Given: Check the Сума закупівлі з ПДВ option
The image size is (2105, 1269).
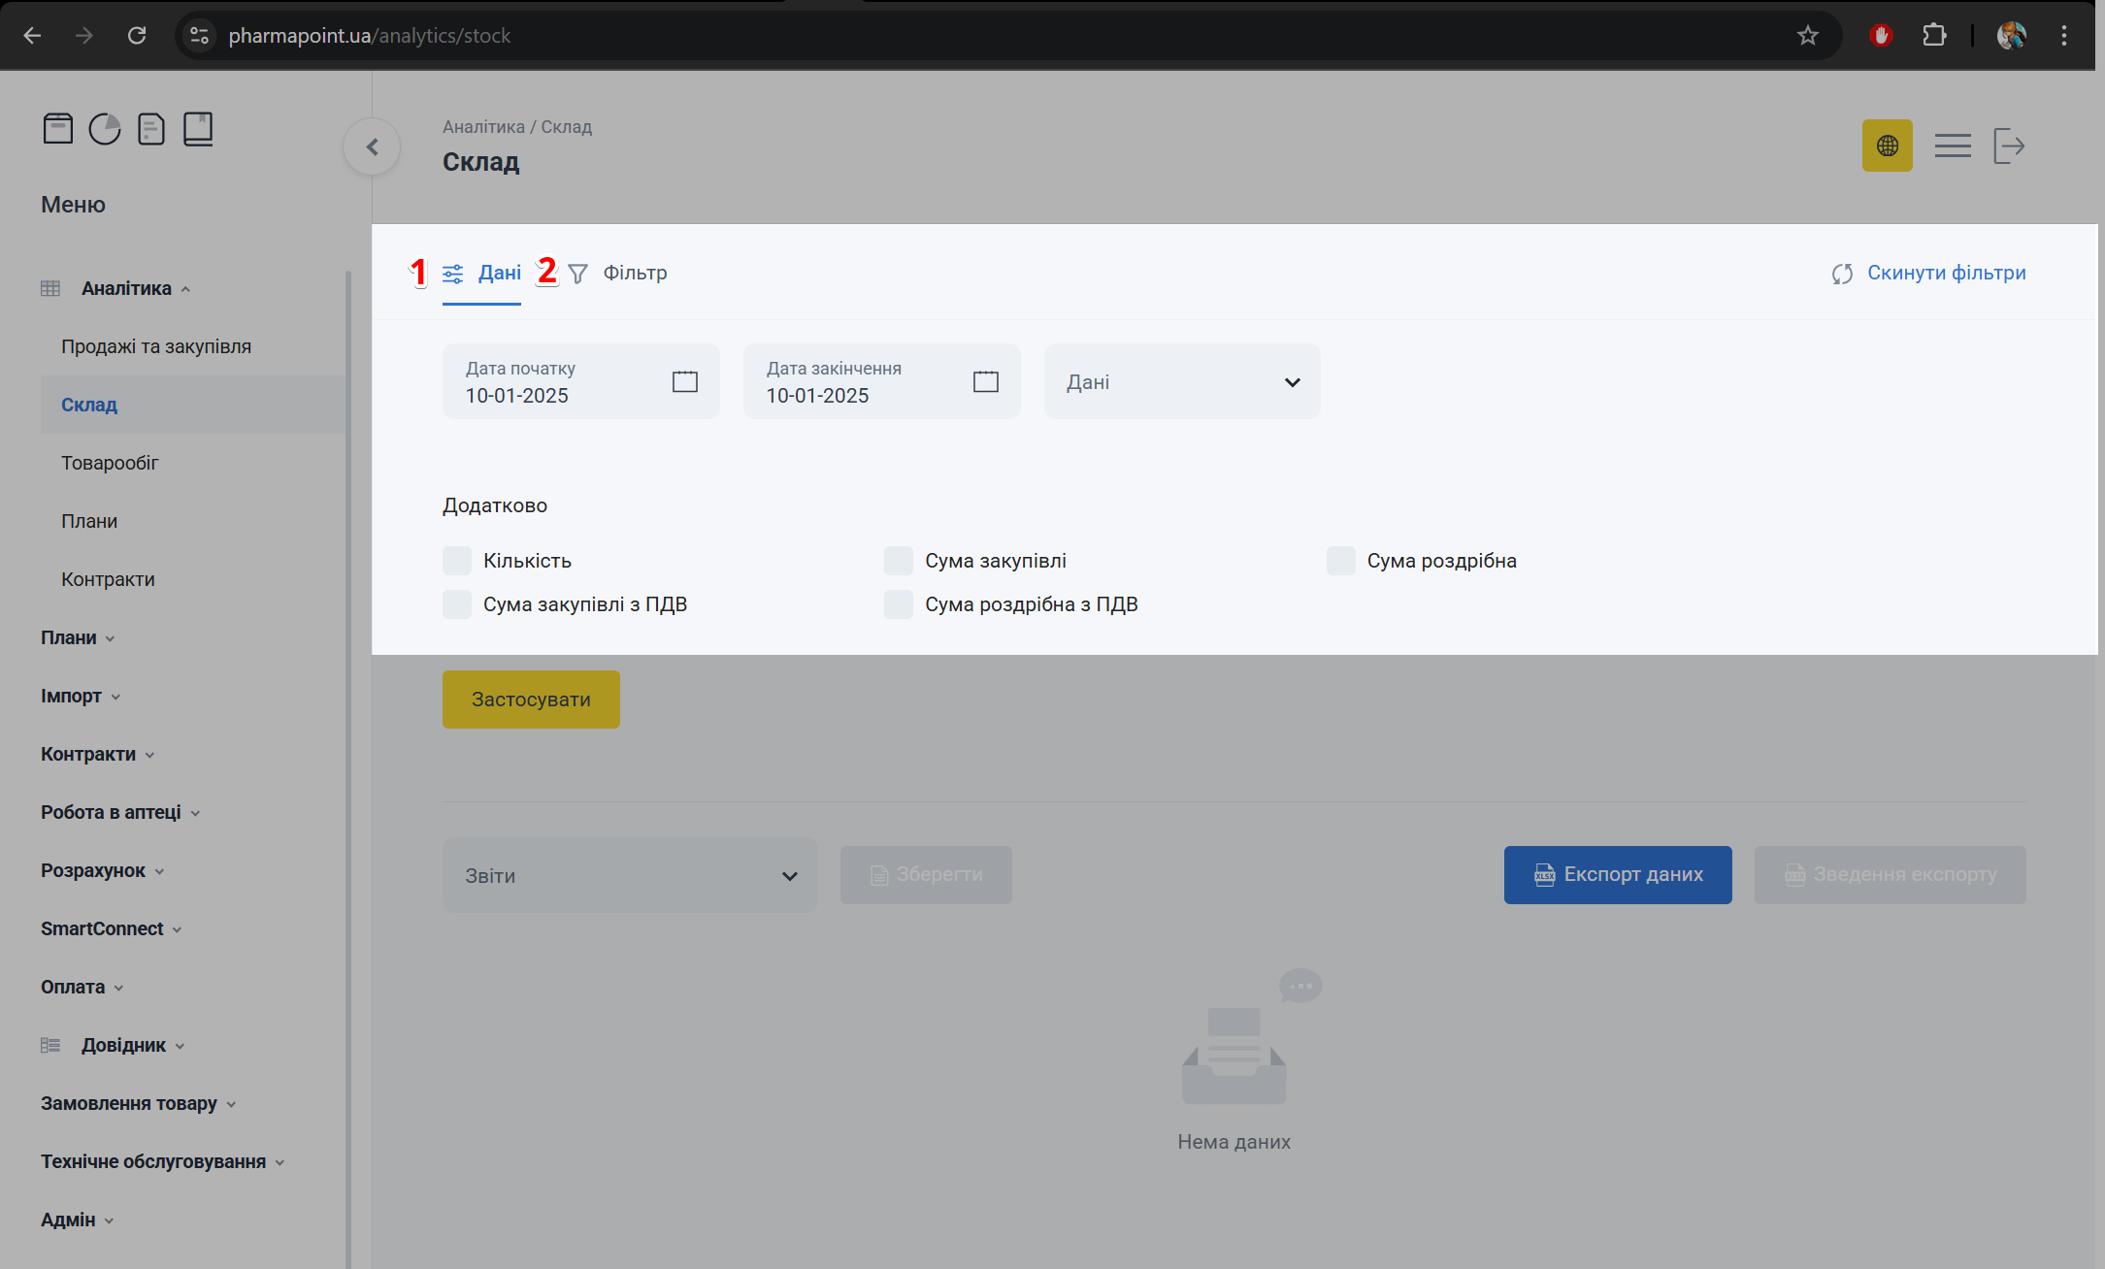Looking at the screenshot, I should tap(457, 604).
